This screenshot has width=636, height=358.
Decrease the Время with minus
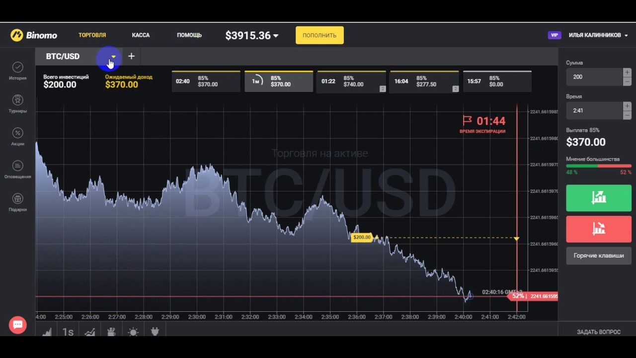(x=627, y=115)
